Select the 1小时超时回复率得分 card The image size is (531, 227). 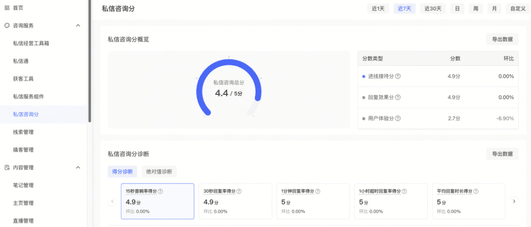click(391, 201)
